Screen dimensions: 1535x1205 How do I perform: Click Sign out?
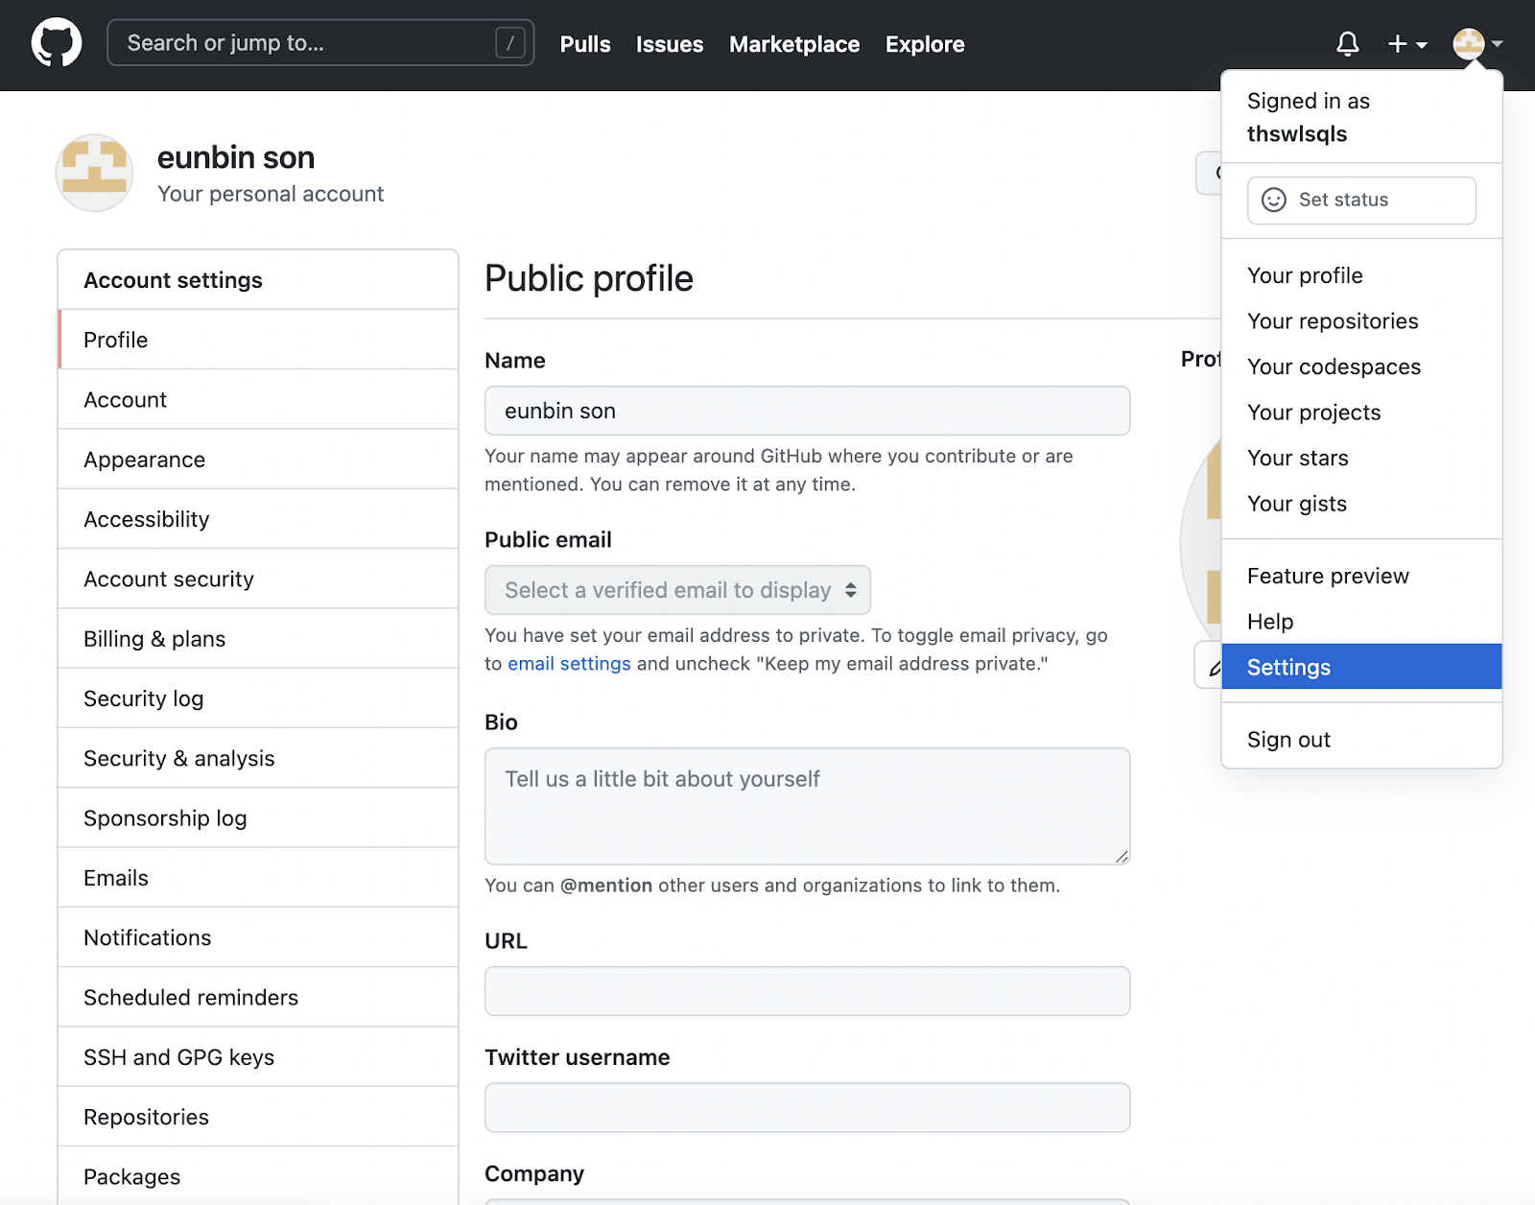[1361, 740]
